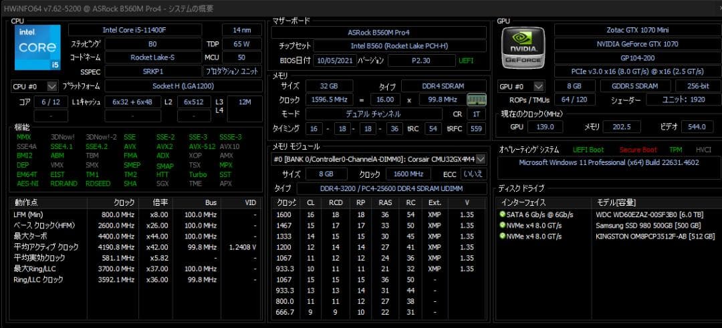
Task: Click the BIOS version P2.30 field
Action: click(421, 60)
